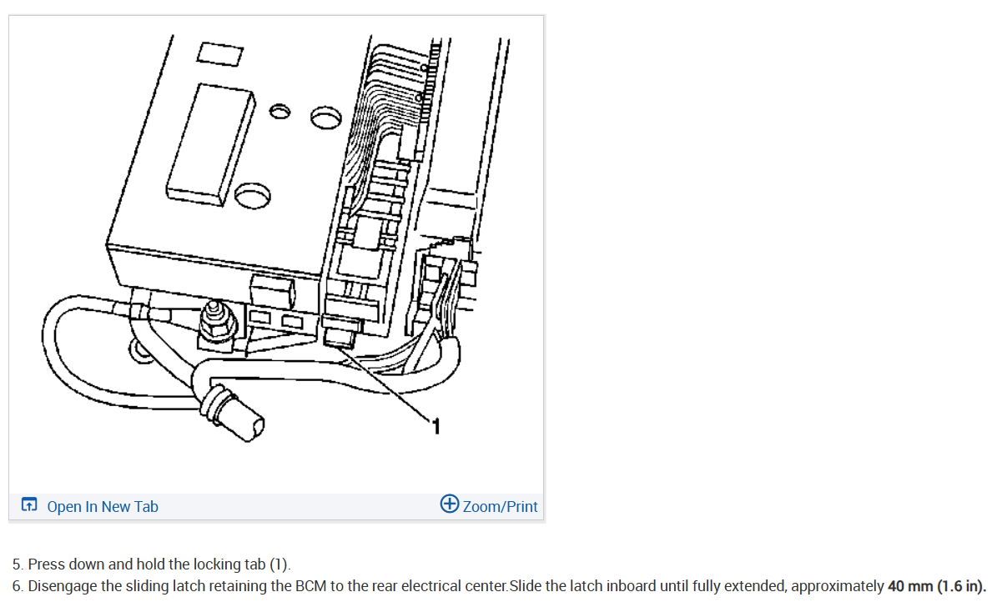Screen dimensions: 997x607
Task: Click empty area of the image toolbar strip
Action: (299, 507)
